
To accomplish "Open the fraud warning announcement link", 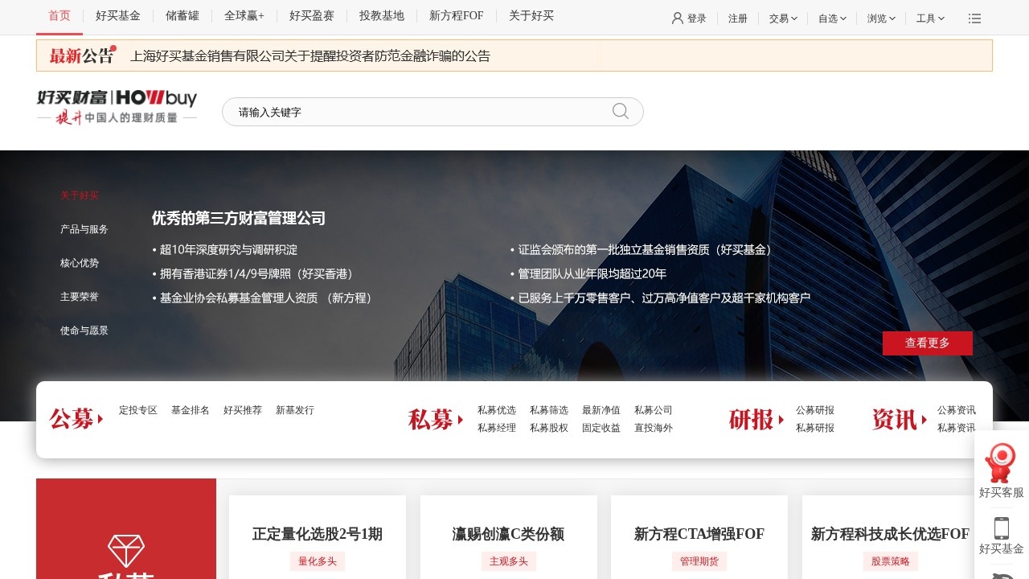I will pos(310,56).
